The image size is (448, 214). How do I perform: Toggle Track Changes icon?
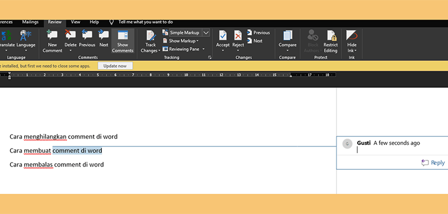click(151, 35)
